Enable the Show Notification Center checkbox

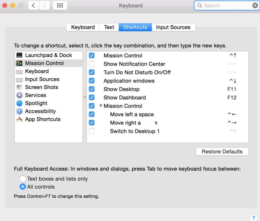(x=92, y=64)
